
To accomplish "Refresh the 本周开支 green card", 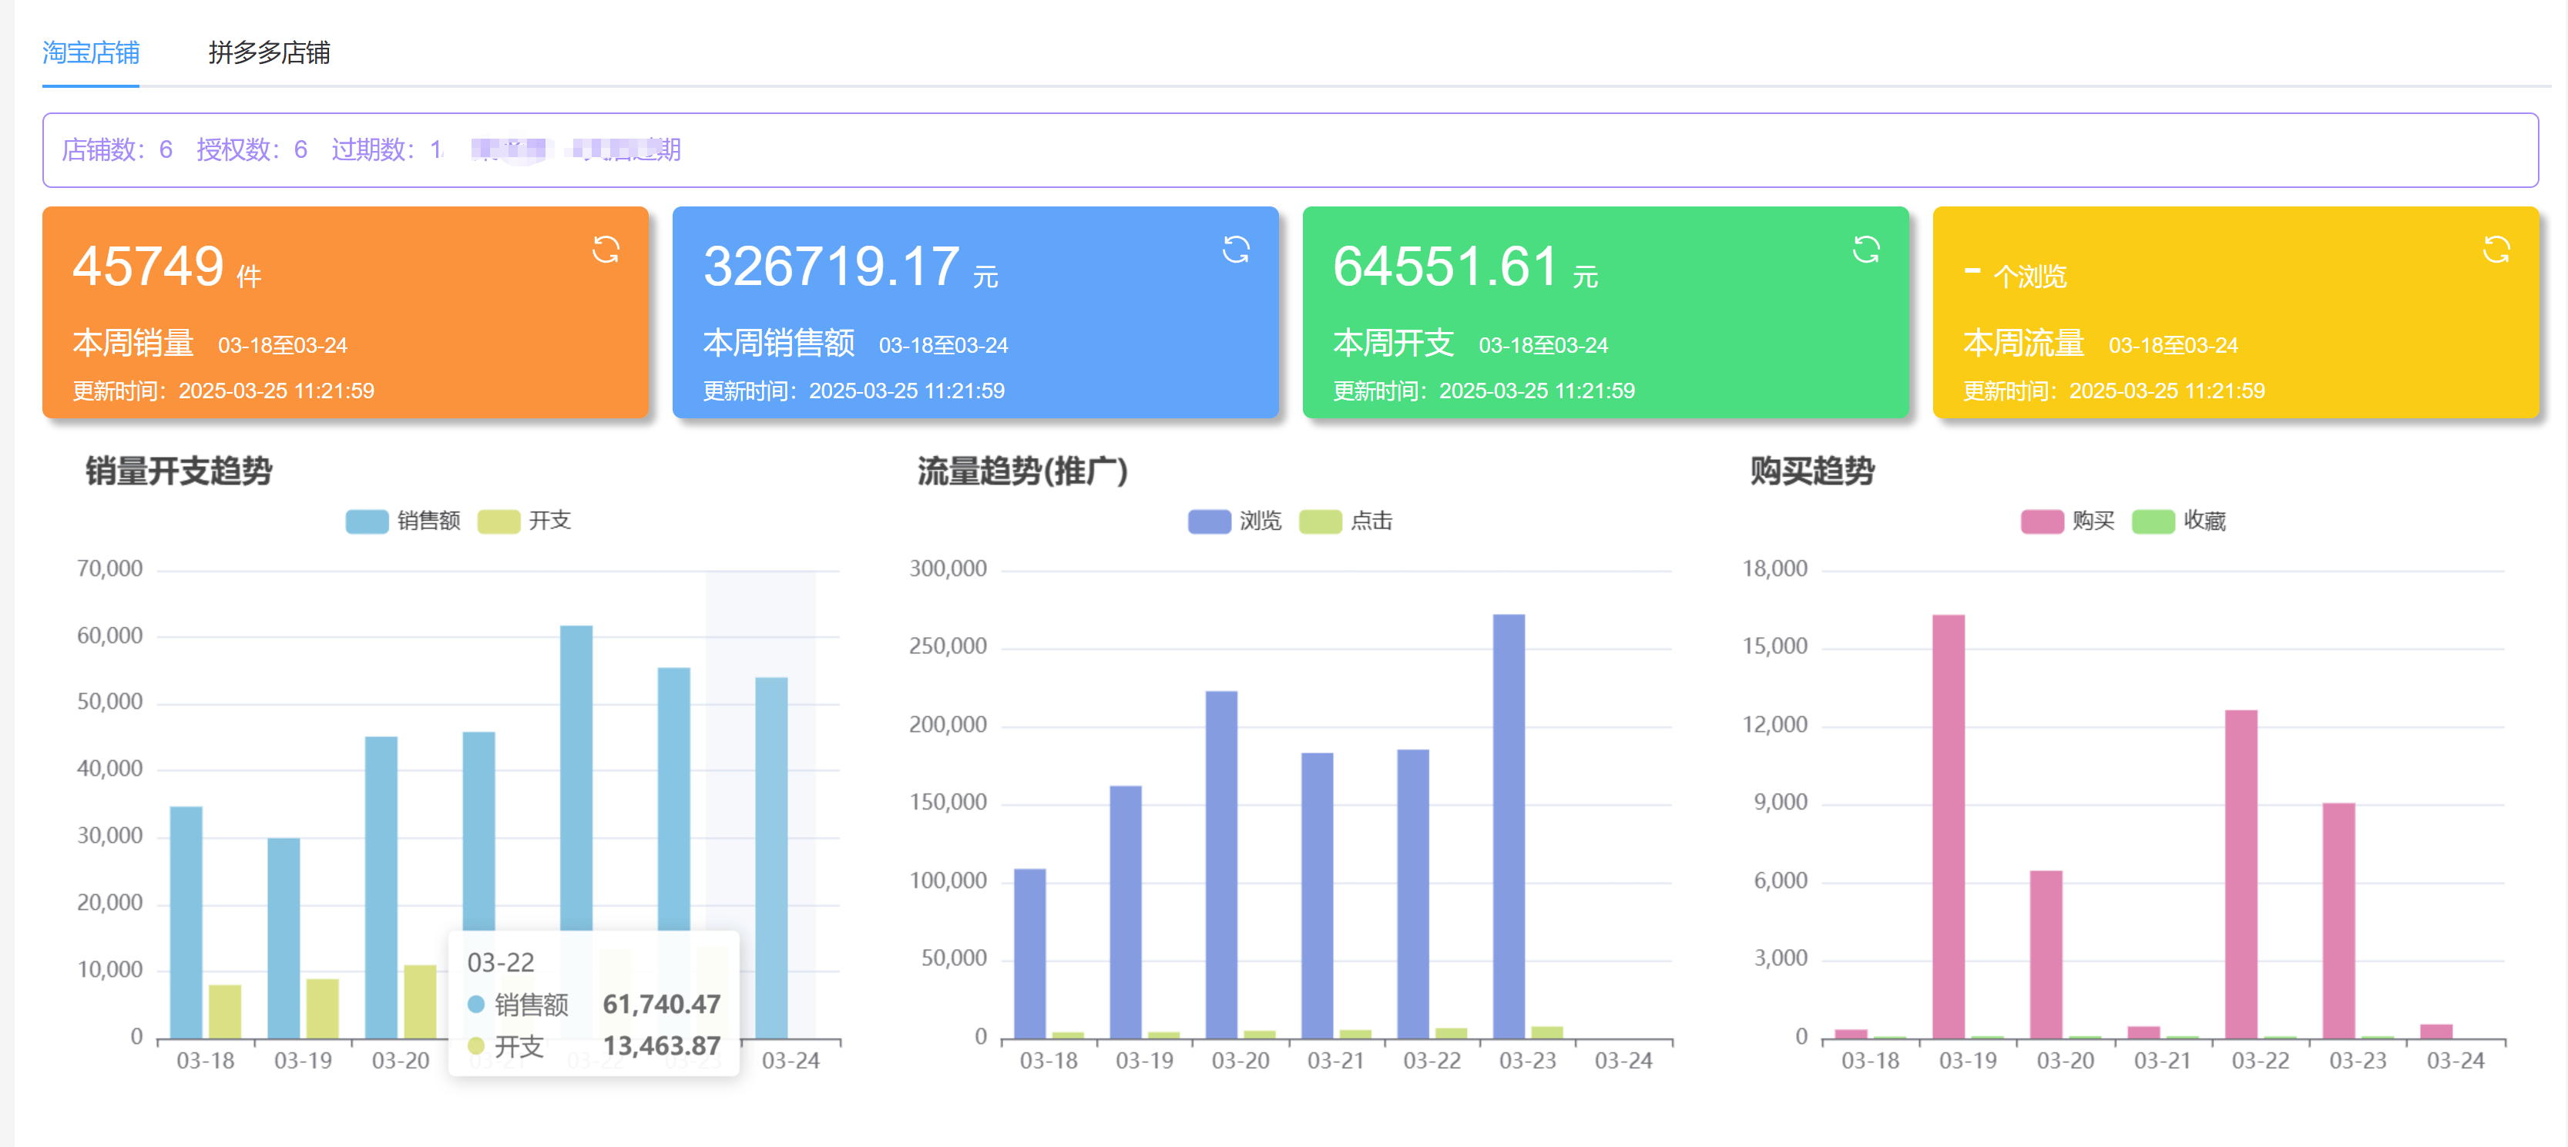I will tap(1866, 249).
